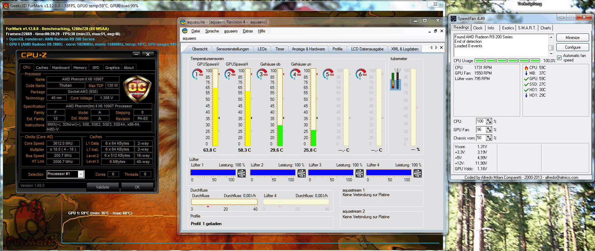Screen dimensions: 595x251
Task: Click sensor gauge 2 icon in aquasuite
Action: pos(230,74)
